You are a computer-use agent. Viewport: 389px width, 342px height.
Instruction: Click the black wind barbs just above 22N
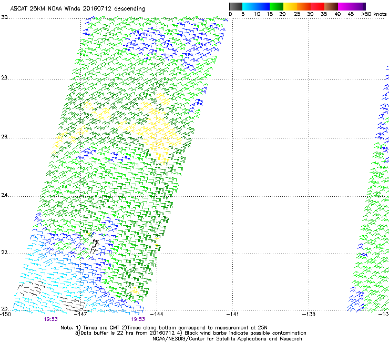tap(95, 247)
